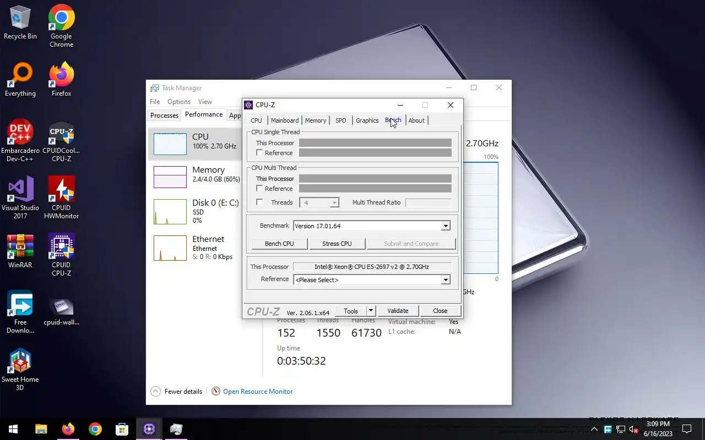Launch Firefox from the taskbar

click(x=68, y=429)
